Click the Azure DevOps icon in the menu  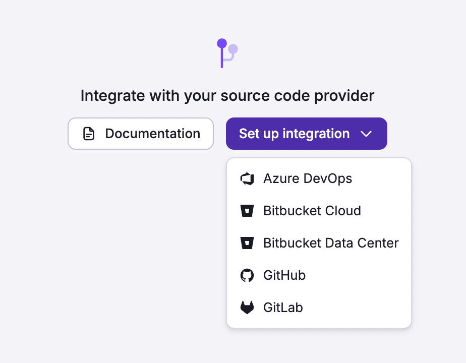pyautogui.click(x=248, y=178)
